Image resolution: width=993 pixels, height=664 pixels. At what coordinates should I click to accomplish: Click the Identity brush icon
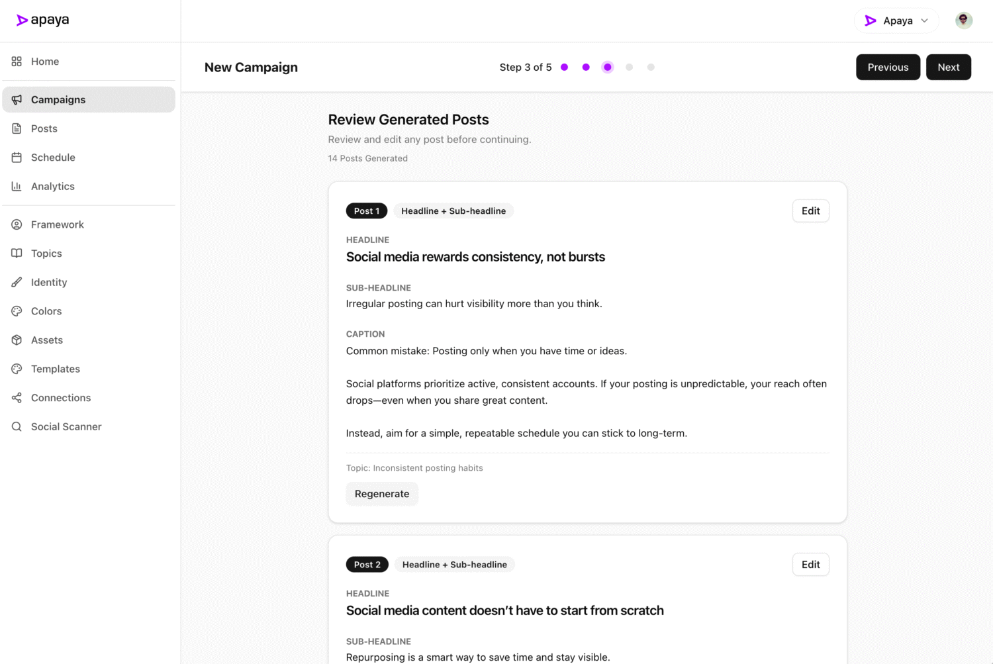click(x=17, y=282)
